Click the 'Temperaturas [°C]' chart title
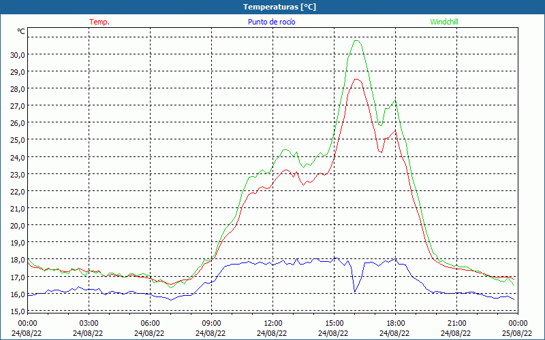545x340 pixels. click(x=279, y=7)
